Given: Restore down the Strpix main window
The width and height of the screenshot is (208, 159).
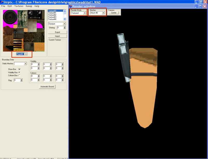Looking at the screenshot, I should [x=201, y=2].
